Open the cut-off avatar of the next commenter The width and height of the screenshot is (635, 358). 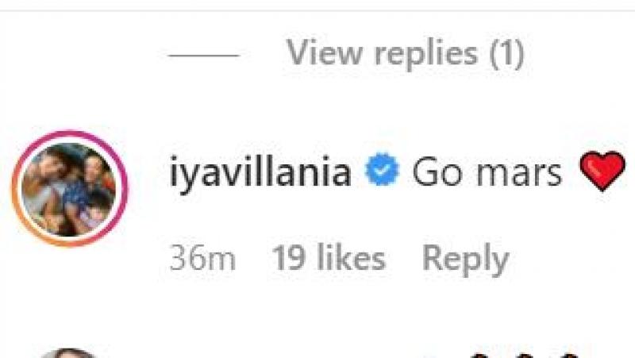[x=69, y=353]
